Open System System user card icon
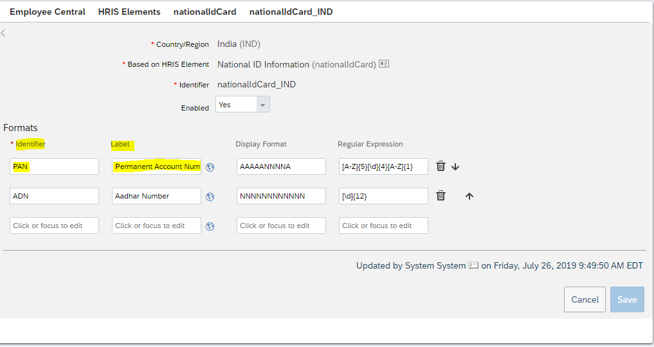The image size is (654, 347). pos(473,265)
